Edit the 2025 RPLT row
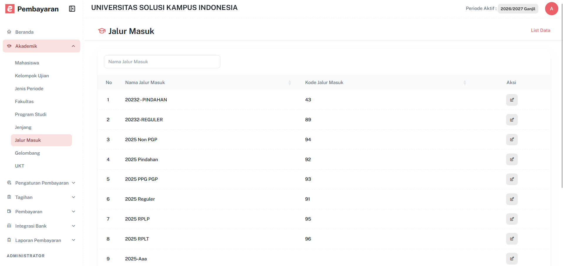Screen dimensions: 563x266 tap(512, 239)
